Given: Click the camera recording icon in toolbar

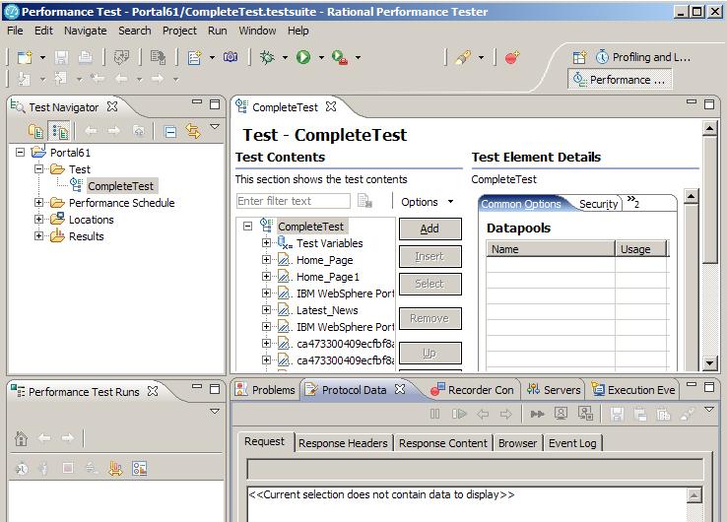Looking at the screenshot, I should (231, 57).
